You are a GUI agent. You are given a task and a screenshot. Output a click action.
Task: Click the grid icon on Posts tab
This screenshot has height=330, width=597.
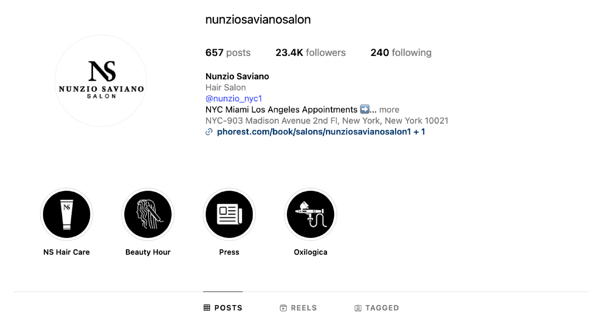(207, 308)
